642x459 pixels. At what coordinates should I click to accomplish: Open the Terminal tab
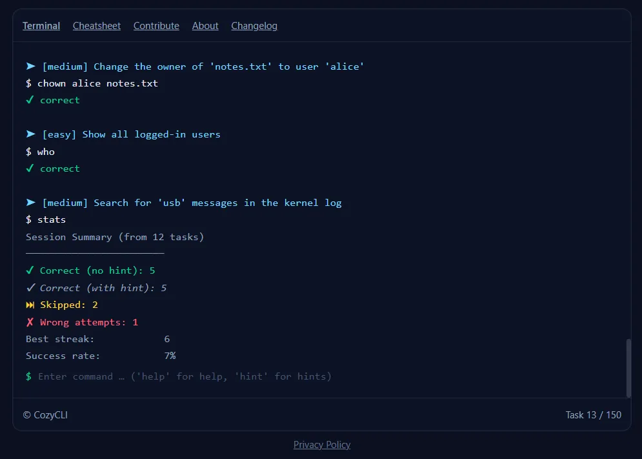[x=41, y=26]
